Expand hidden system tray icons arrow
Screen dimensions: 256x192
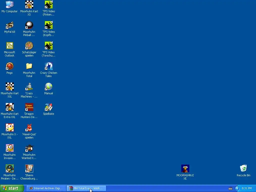tap(237, 188)
